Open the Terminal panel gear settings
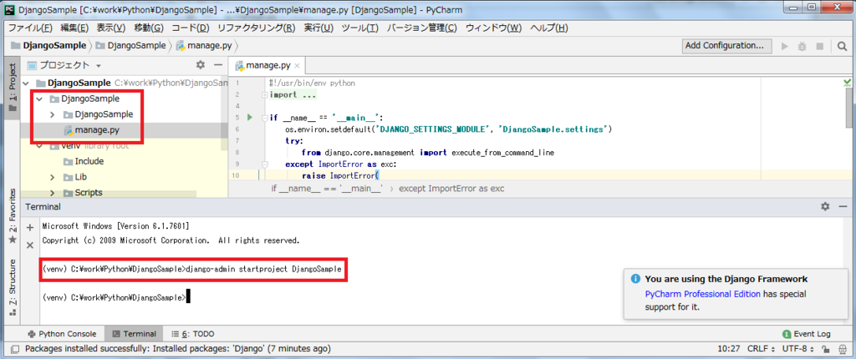Screen dimensions: 856x359 point(825,206)
